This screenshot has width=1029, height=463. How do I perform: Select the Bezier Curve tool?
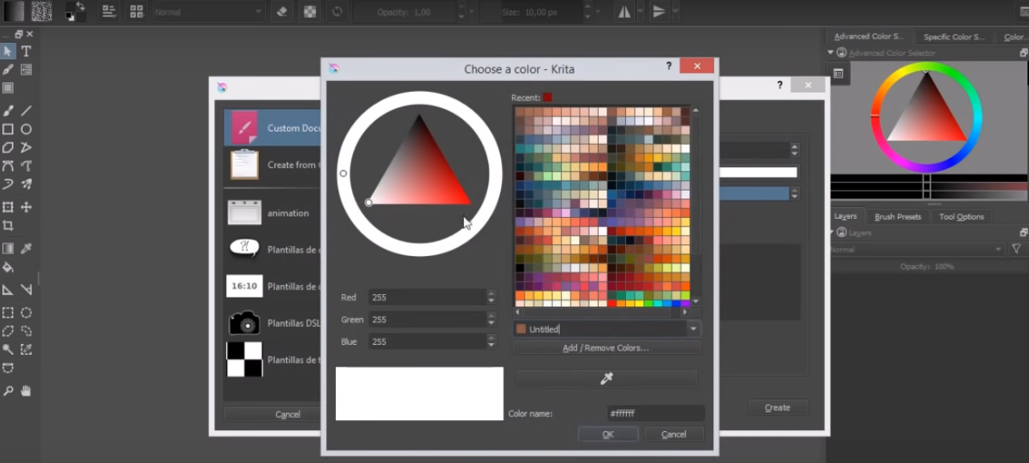click(8, 166)
